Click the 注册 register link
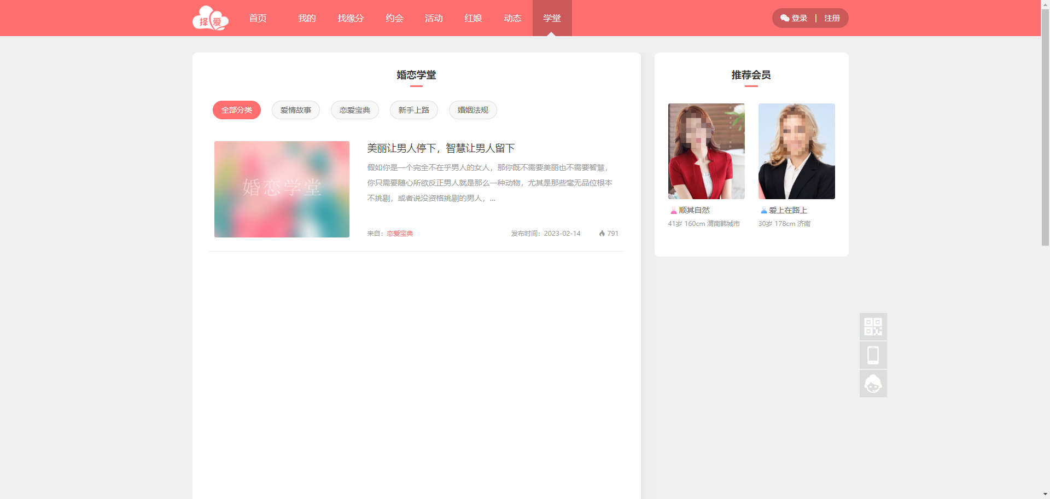This screenshot has width=1050, height=499. [832, 19]
